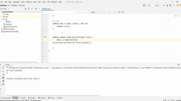This screenshot has width=181, height=101.
Task: Open Run tool window settings gear
Action: coord(178,65)
